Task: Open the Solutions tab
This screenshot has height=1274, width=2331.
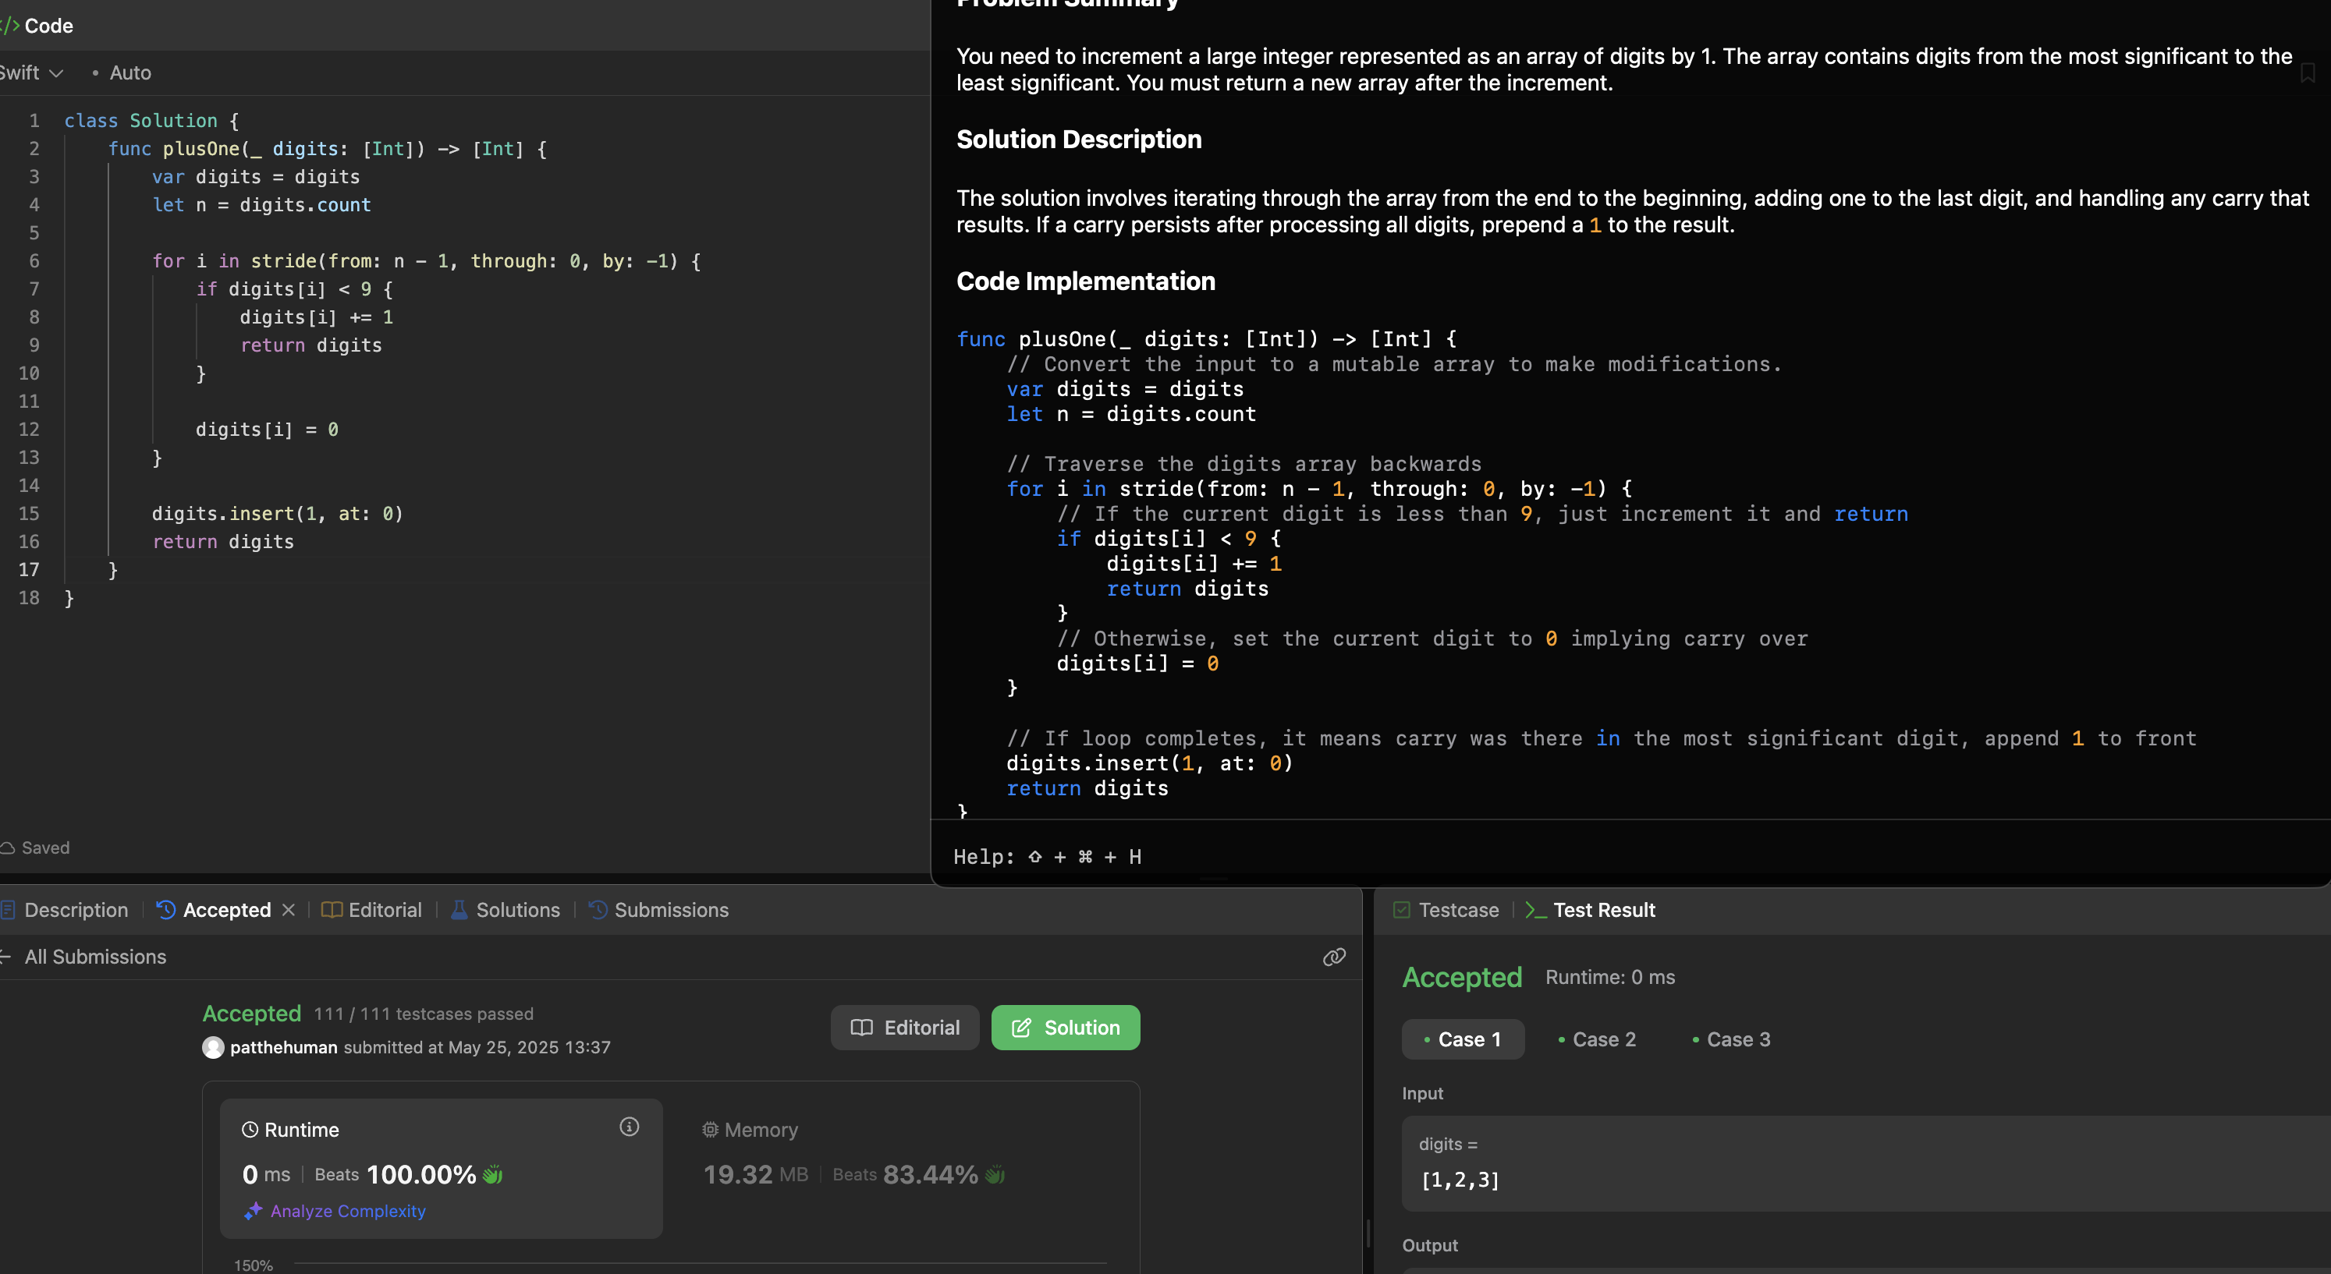Action: click(x=506, y=910)
